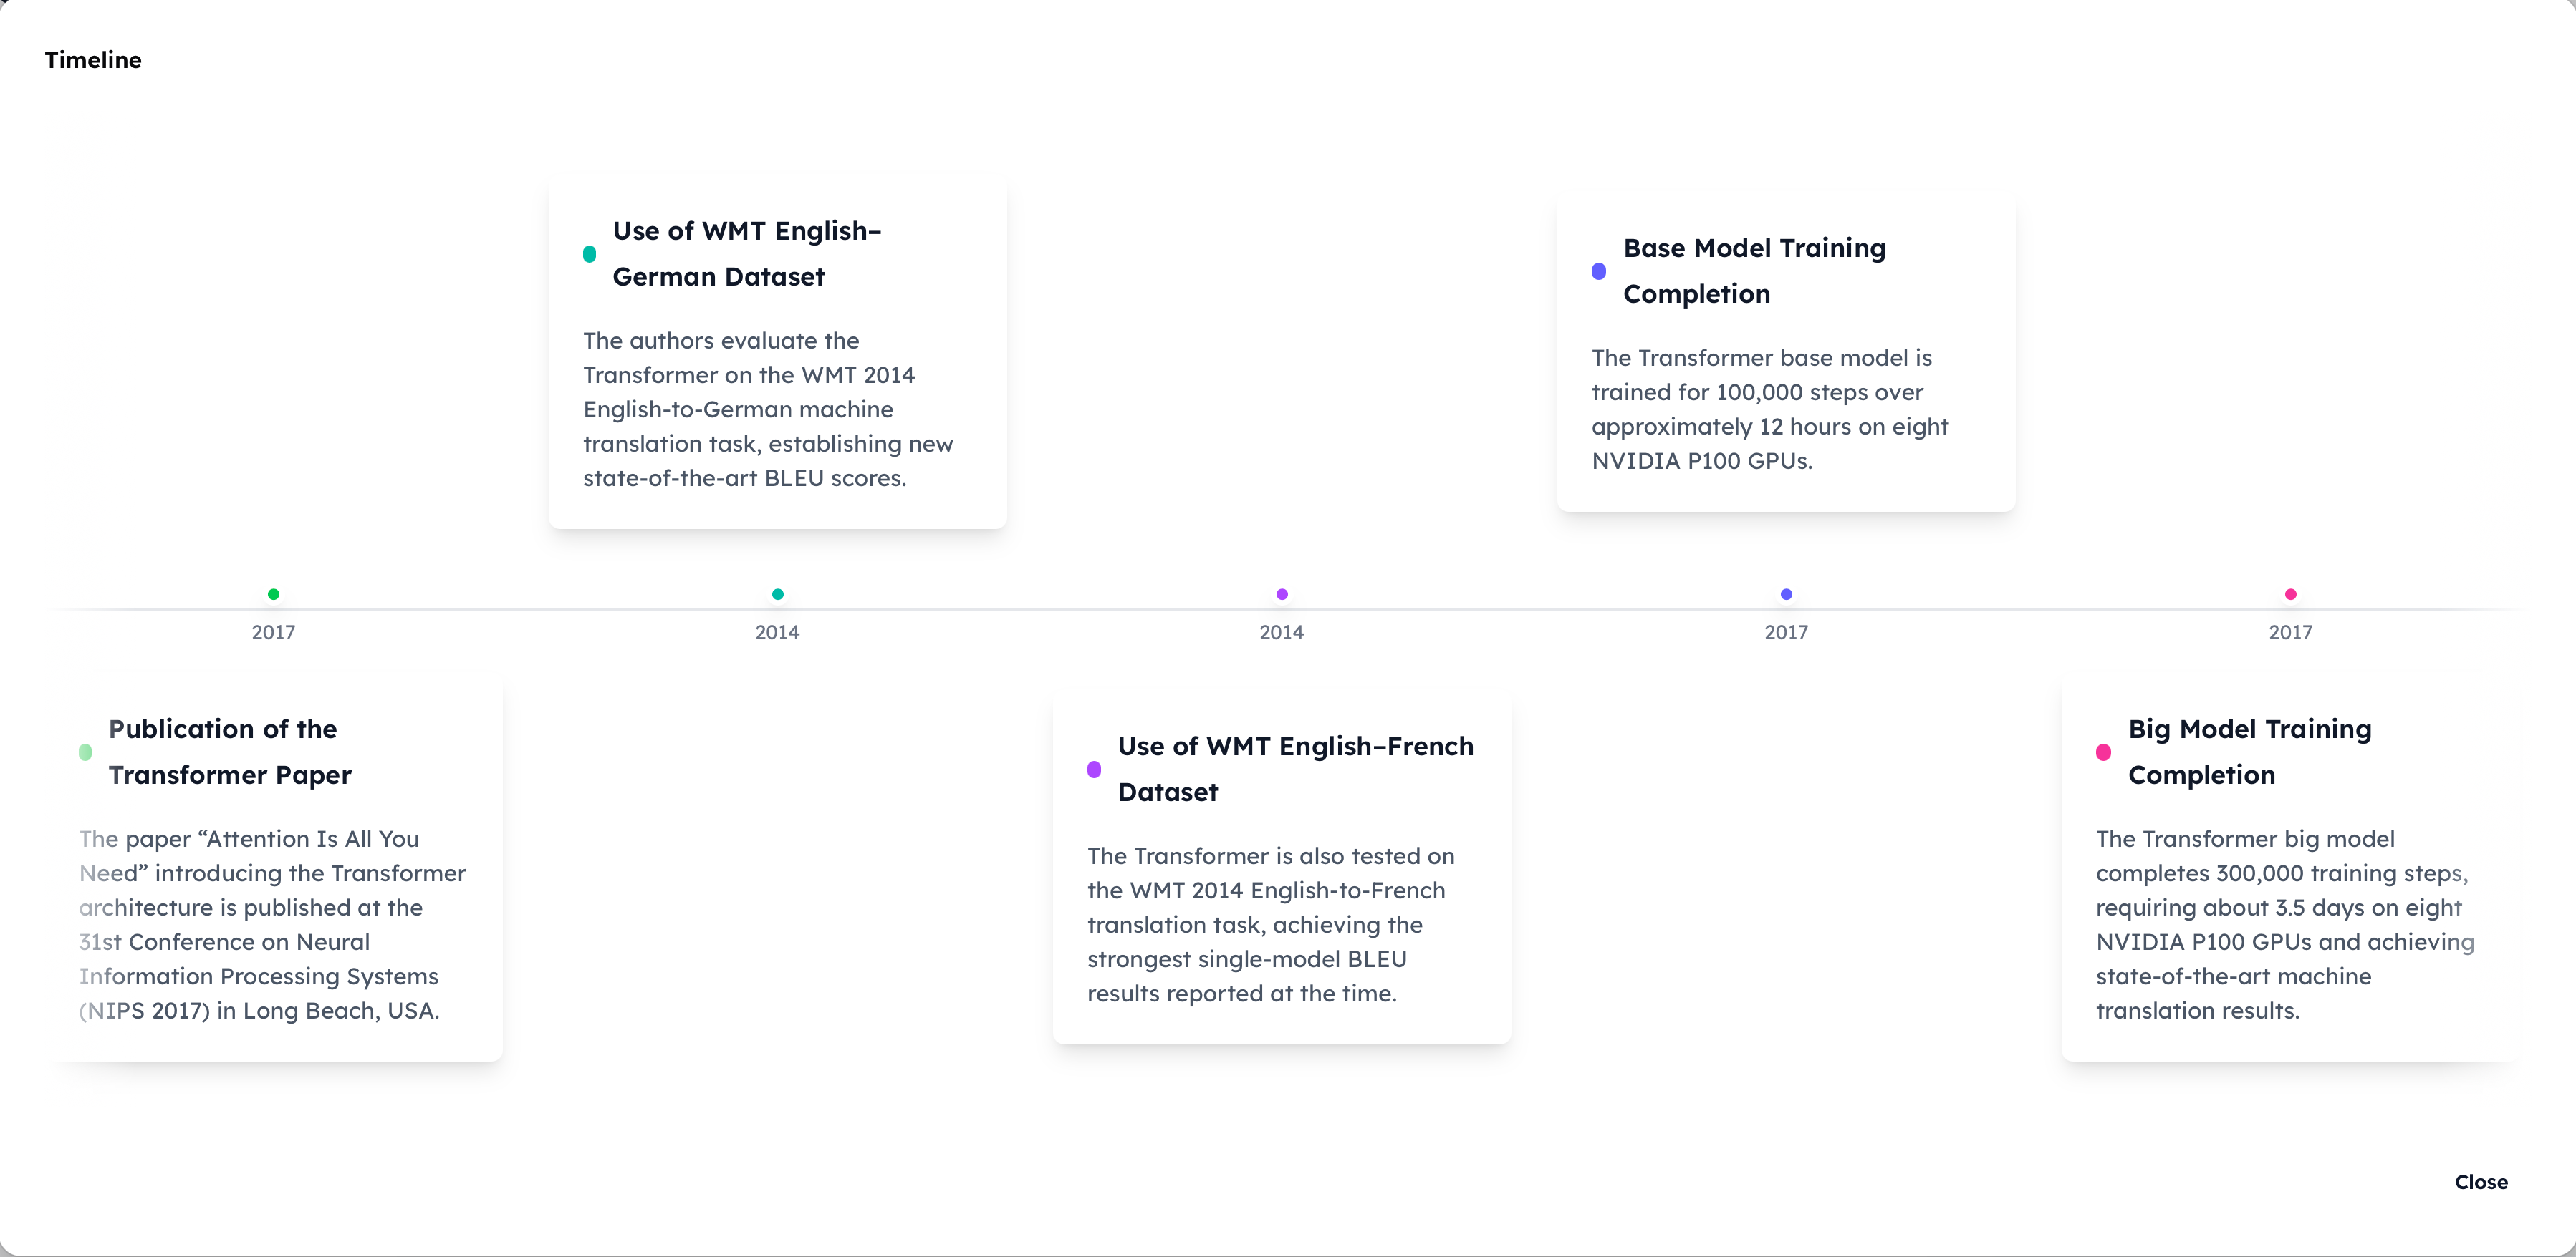2576x1257 pixels.
Task: Click purple bullet beside Use of WMT English–French Dataset
Action: (1094, 770)
